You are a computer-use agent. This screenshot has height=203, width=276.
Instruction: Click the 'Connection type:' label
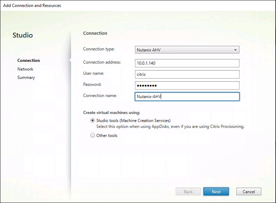98,49
